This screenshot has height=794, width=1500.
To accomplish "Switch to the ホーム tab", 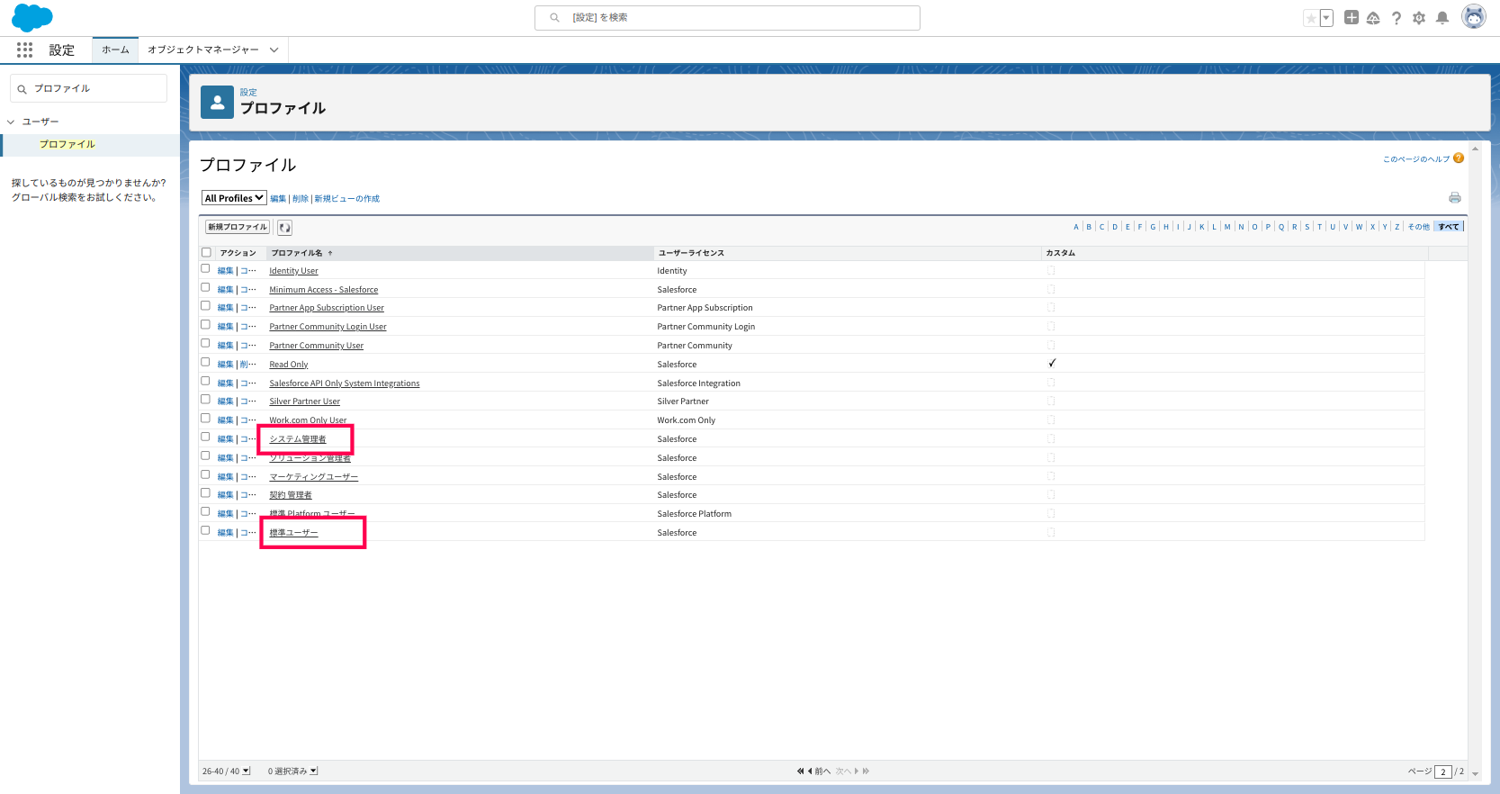I will (x=115, y=50).
